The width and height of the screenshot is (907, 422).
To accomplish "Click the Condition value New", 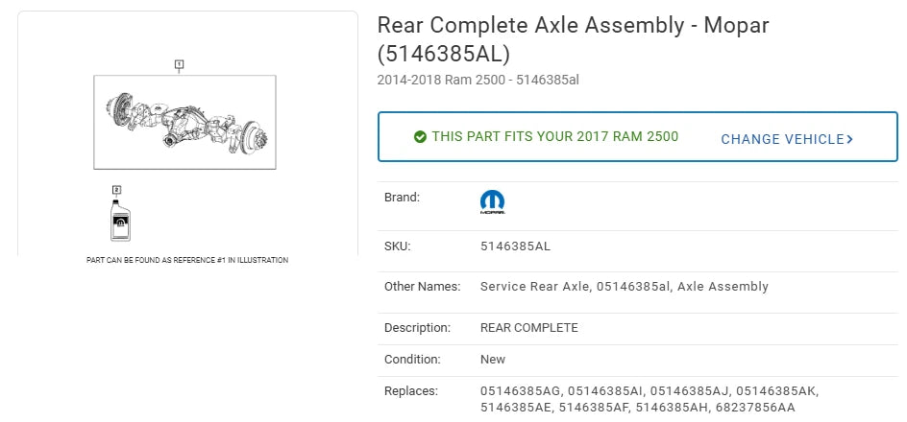I will pos(493,359).
